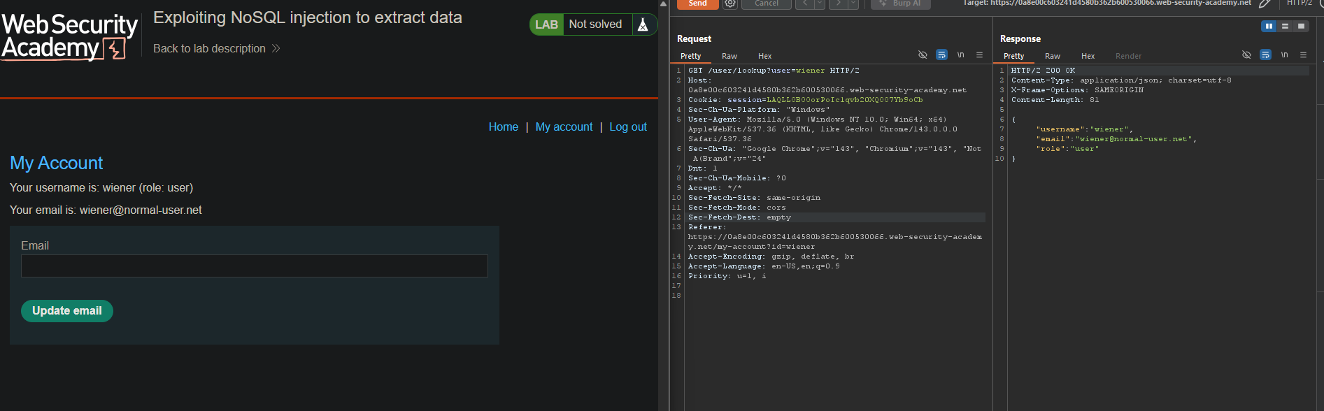The image size is (1324, 411).
Task: Click the GET /user/lookup request line
Action: [x=774, y=71]
